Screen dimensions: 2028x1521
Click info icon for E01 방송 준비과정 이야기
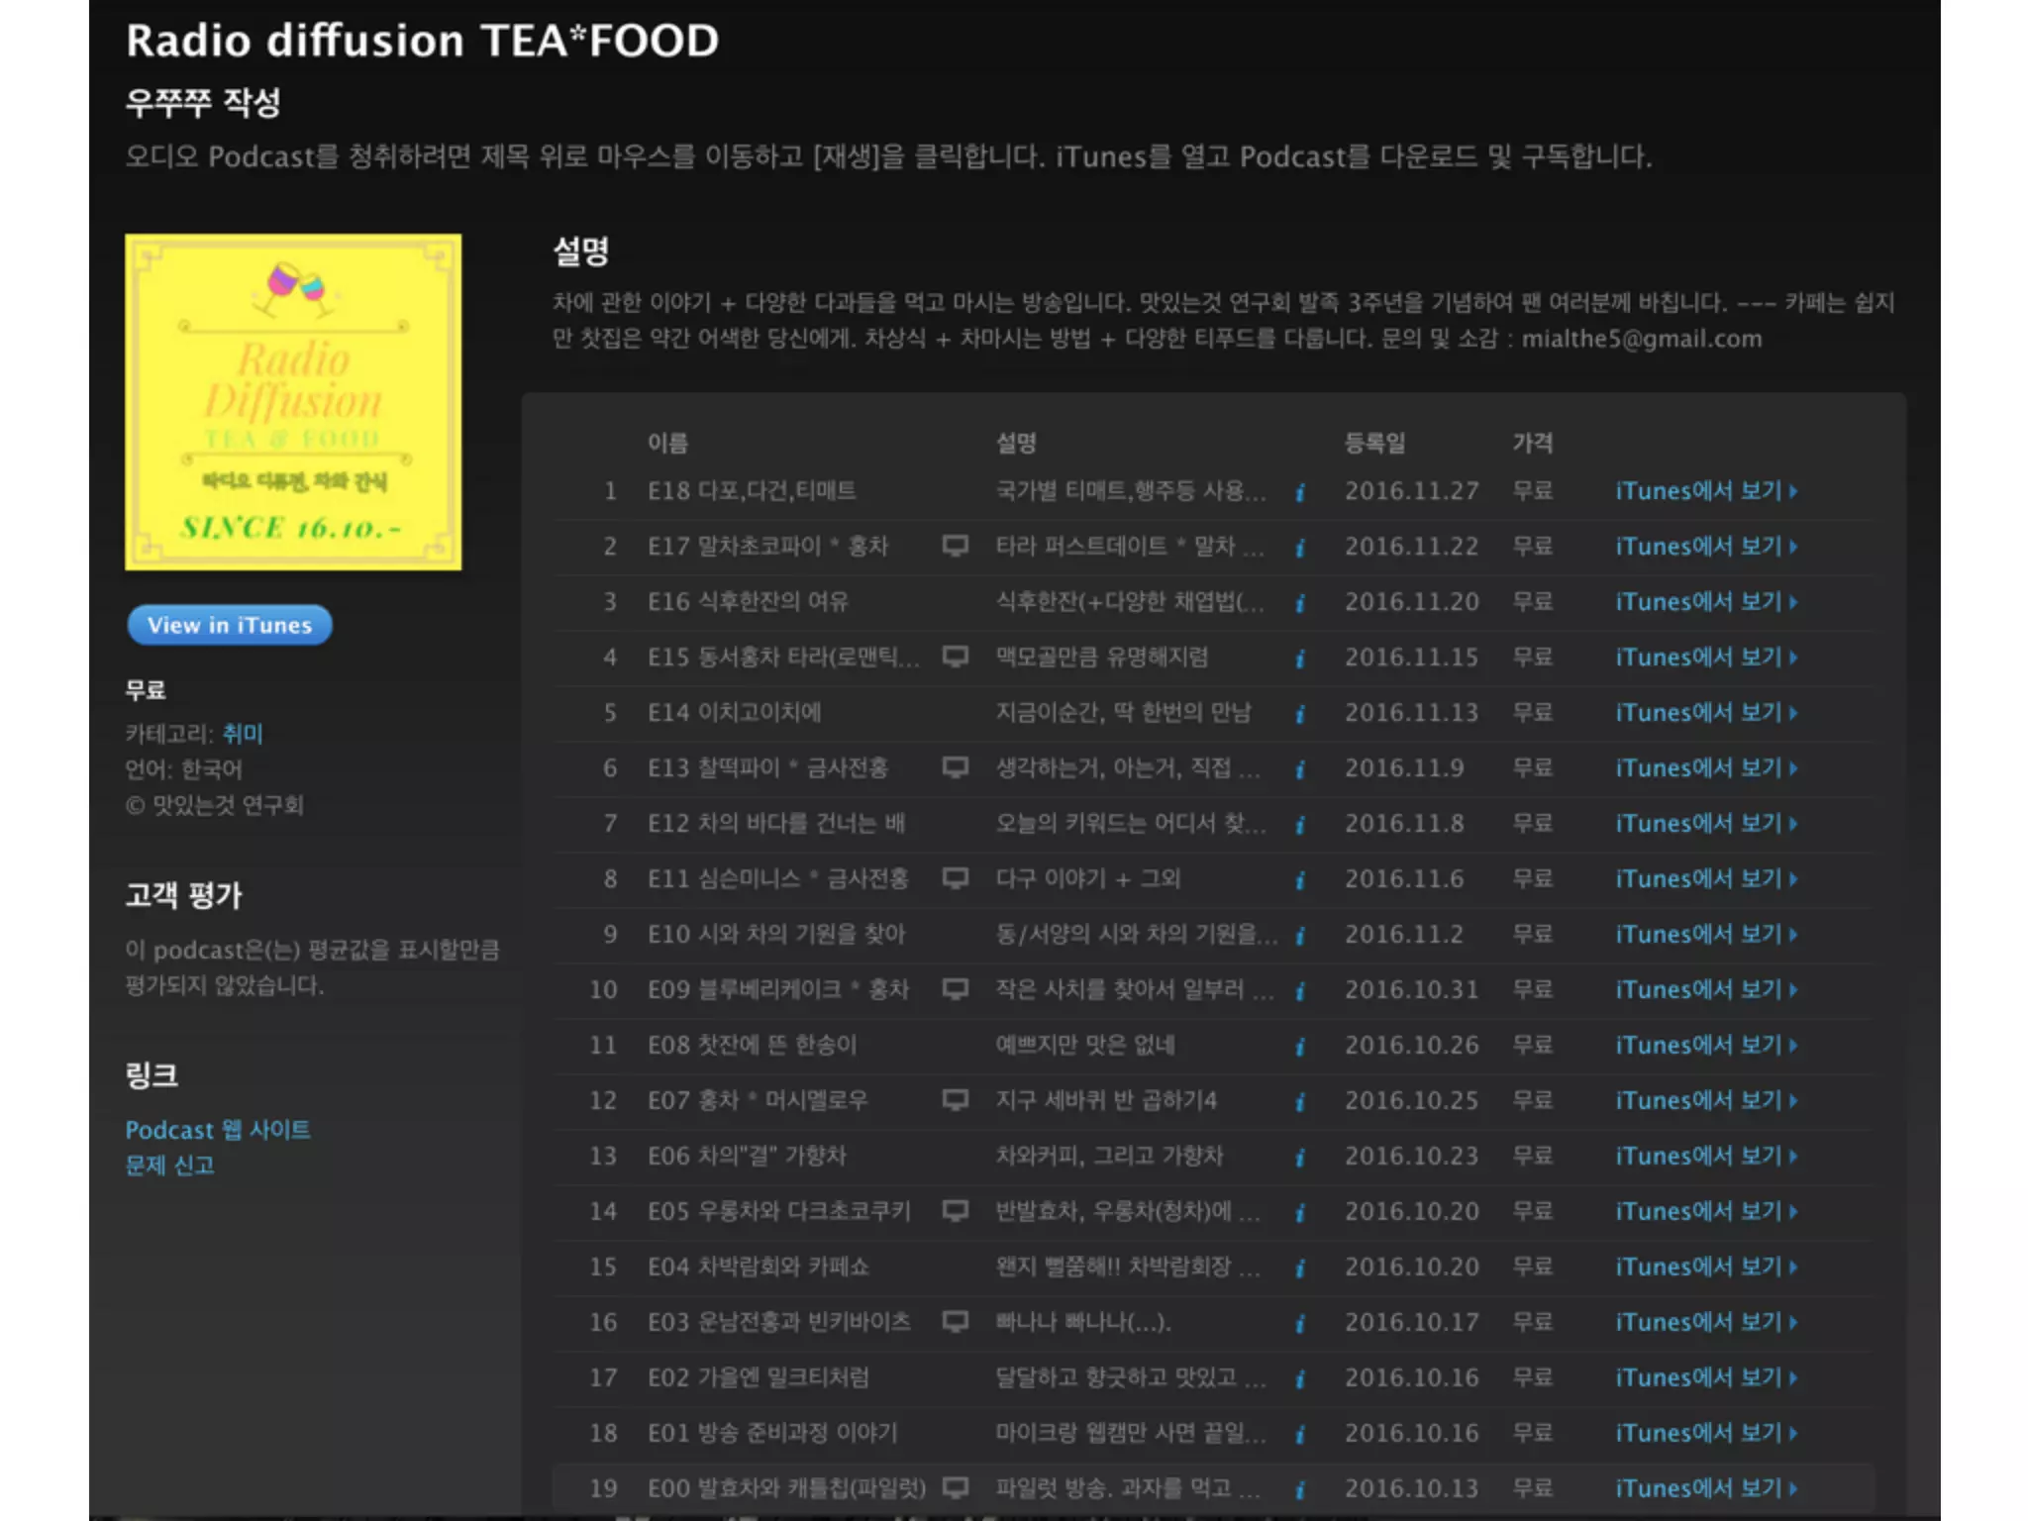point(1300,1435)
